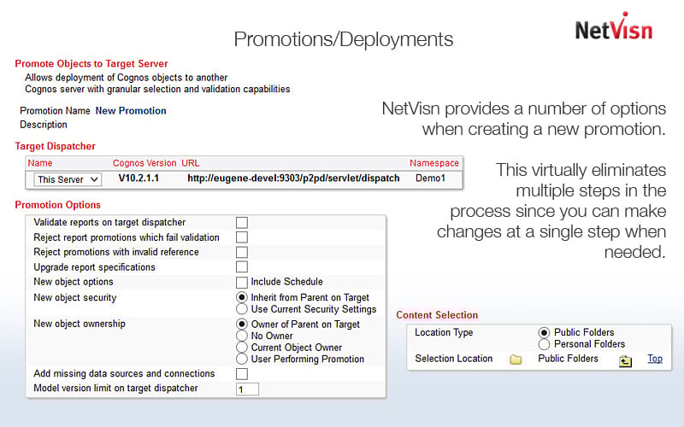The width and height of the screenshot is (684, 427).
Task: Click the Top link in Content Selection
Action: [655, 359]
